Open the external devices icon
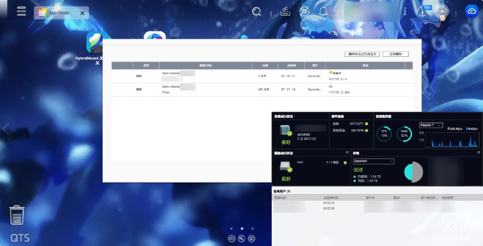The image size is (483, 246). coord(305,11)
